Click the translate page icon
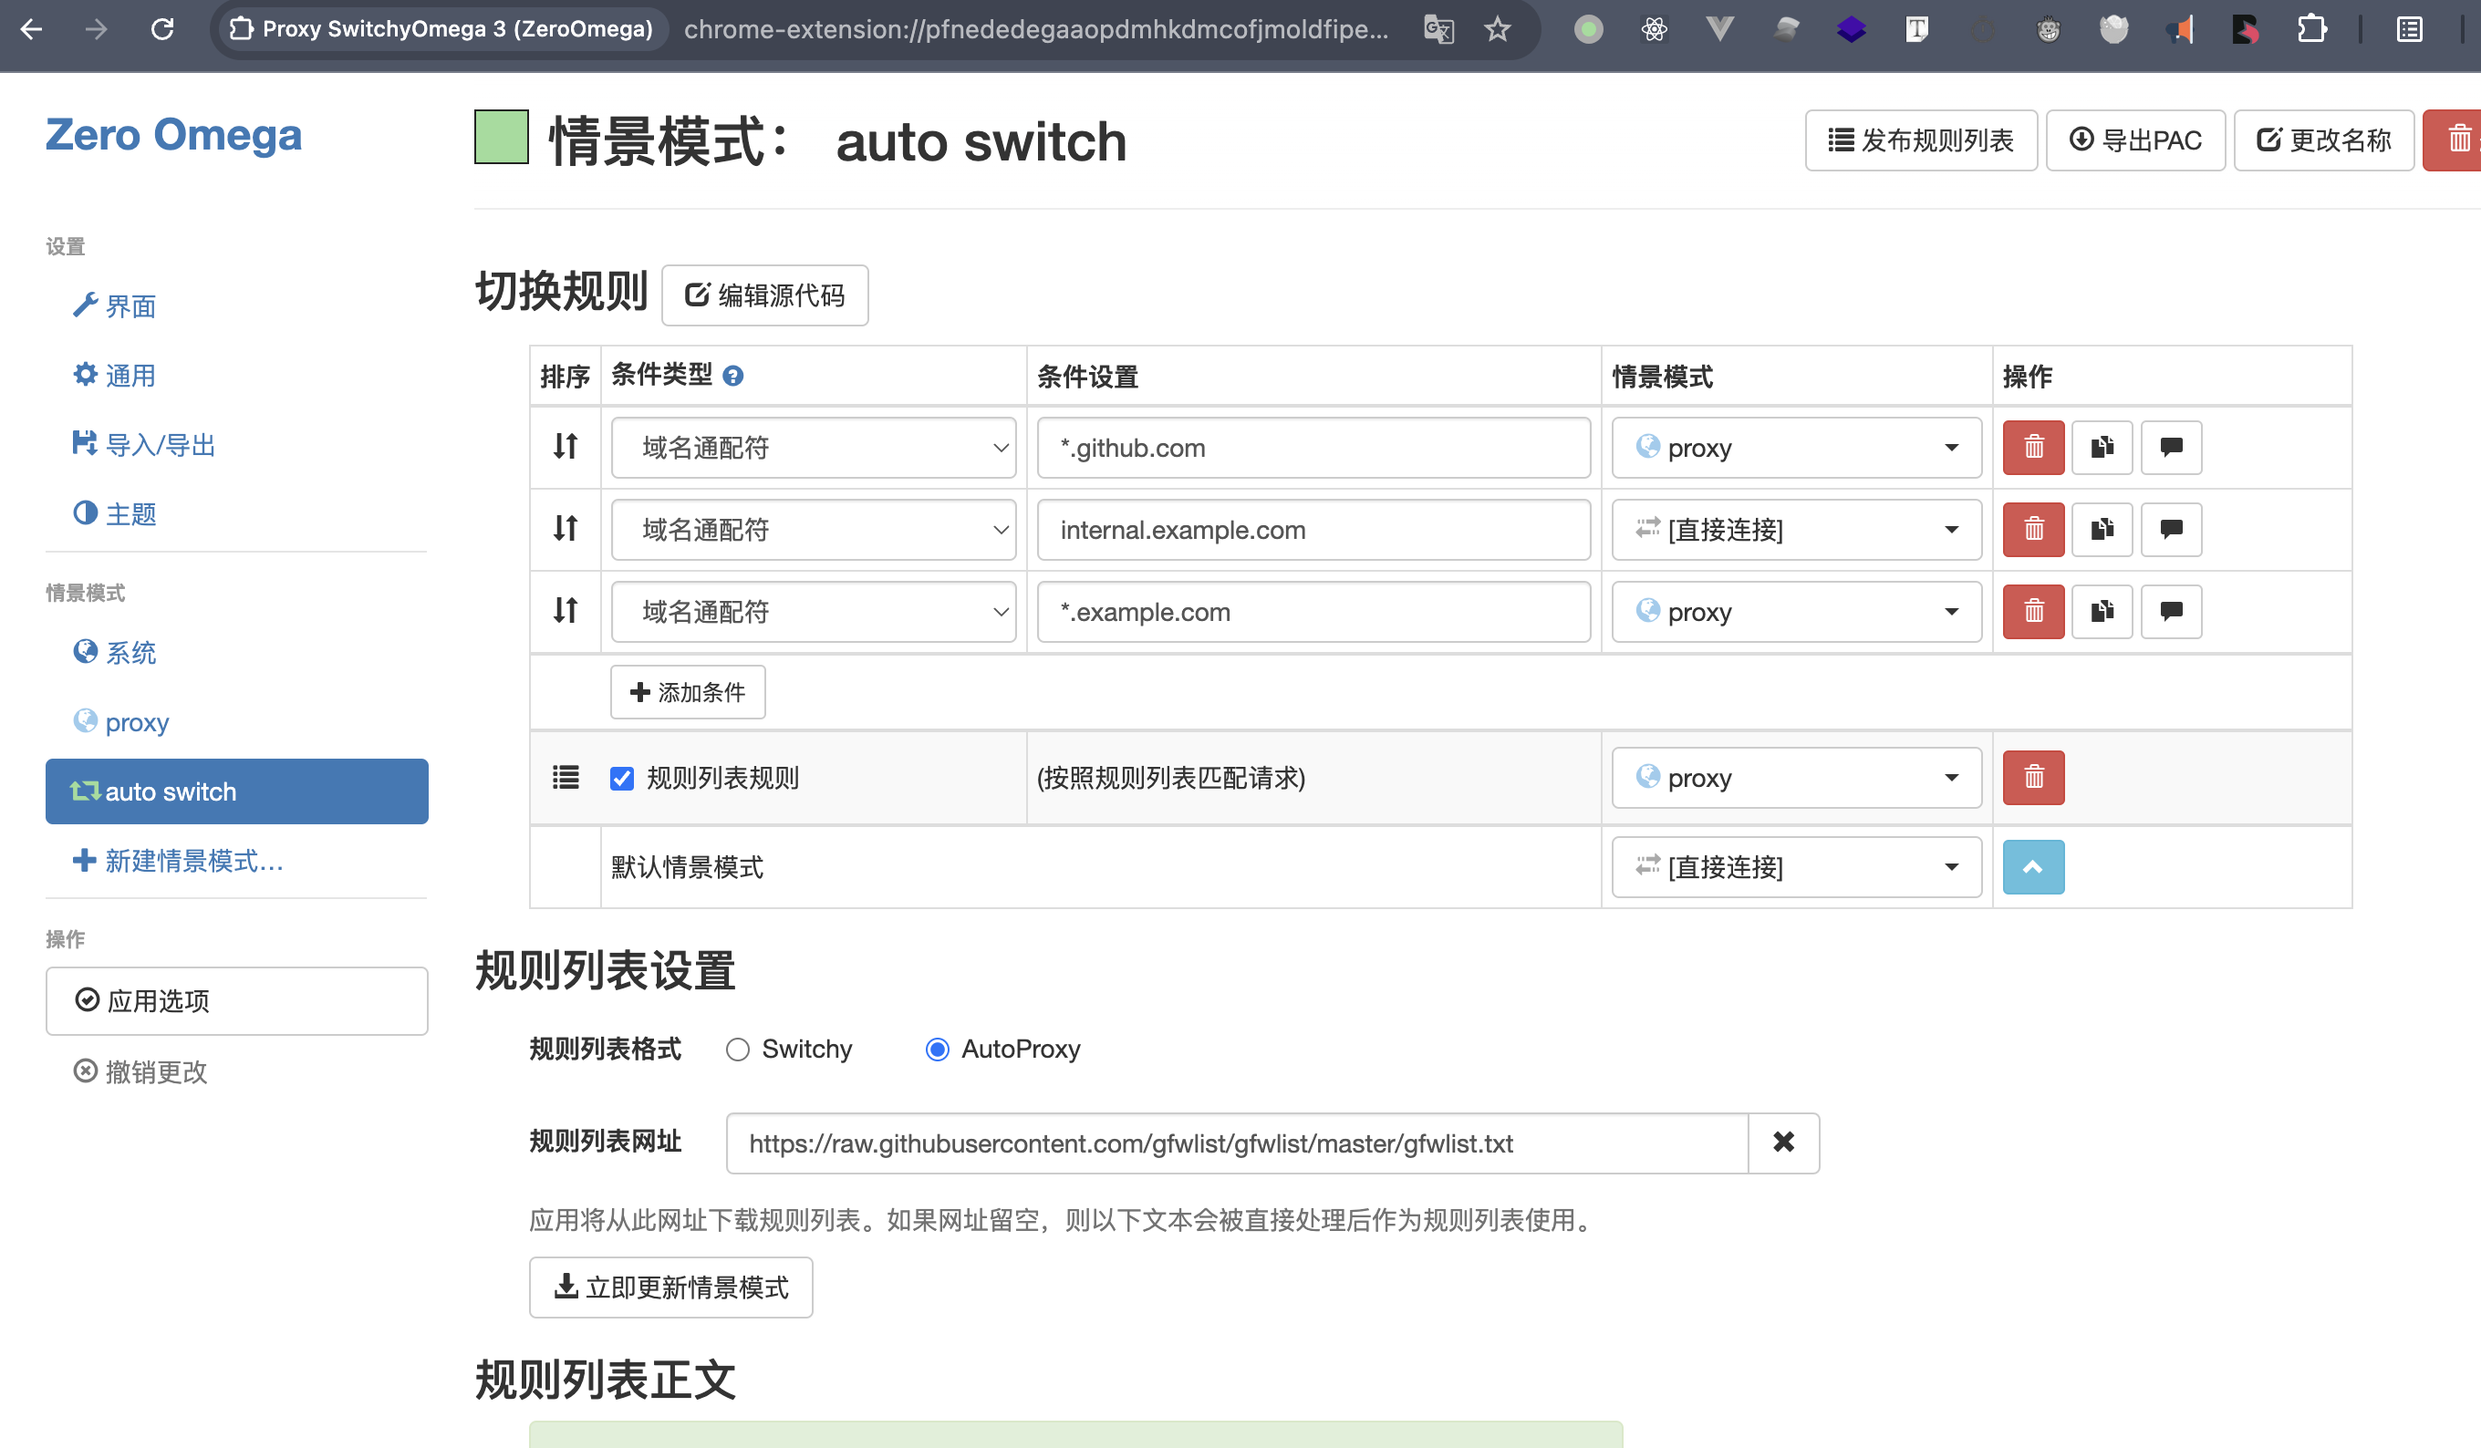 click(x=1438, y=29)
